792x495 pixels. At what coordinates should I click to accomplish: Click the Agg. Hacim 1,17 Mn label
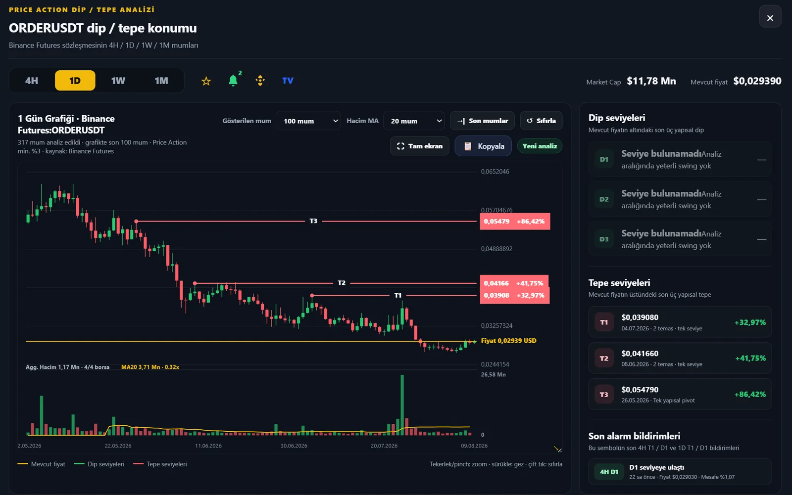click(67, 367)
